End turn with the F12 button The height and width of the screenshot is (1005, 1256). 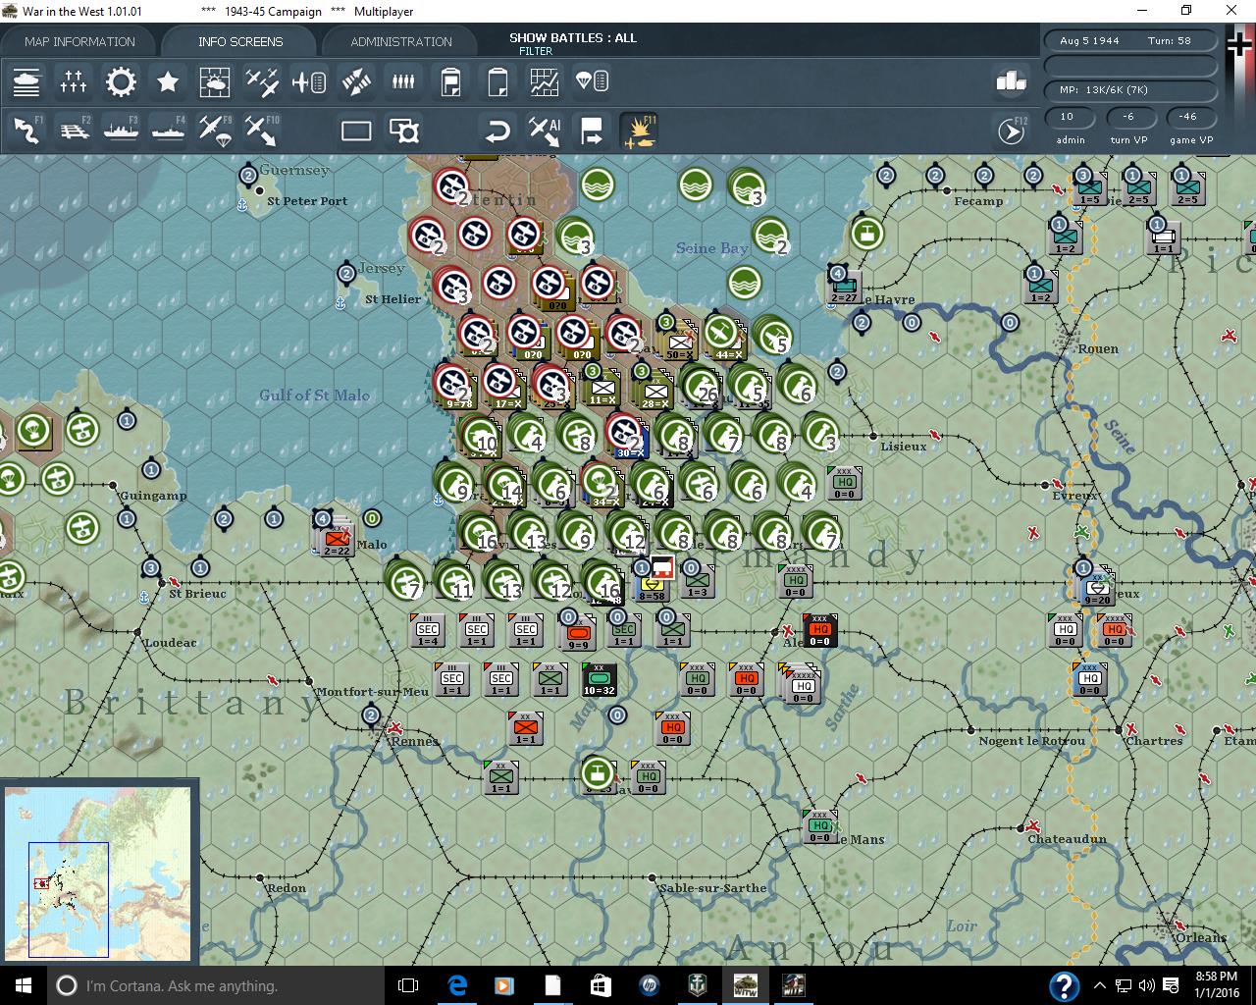(x=1012, y=131)
